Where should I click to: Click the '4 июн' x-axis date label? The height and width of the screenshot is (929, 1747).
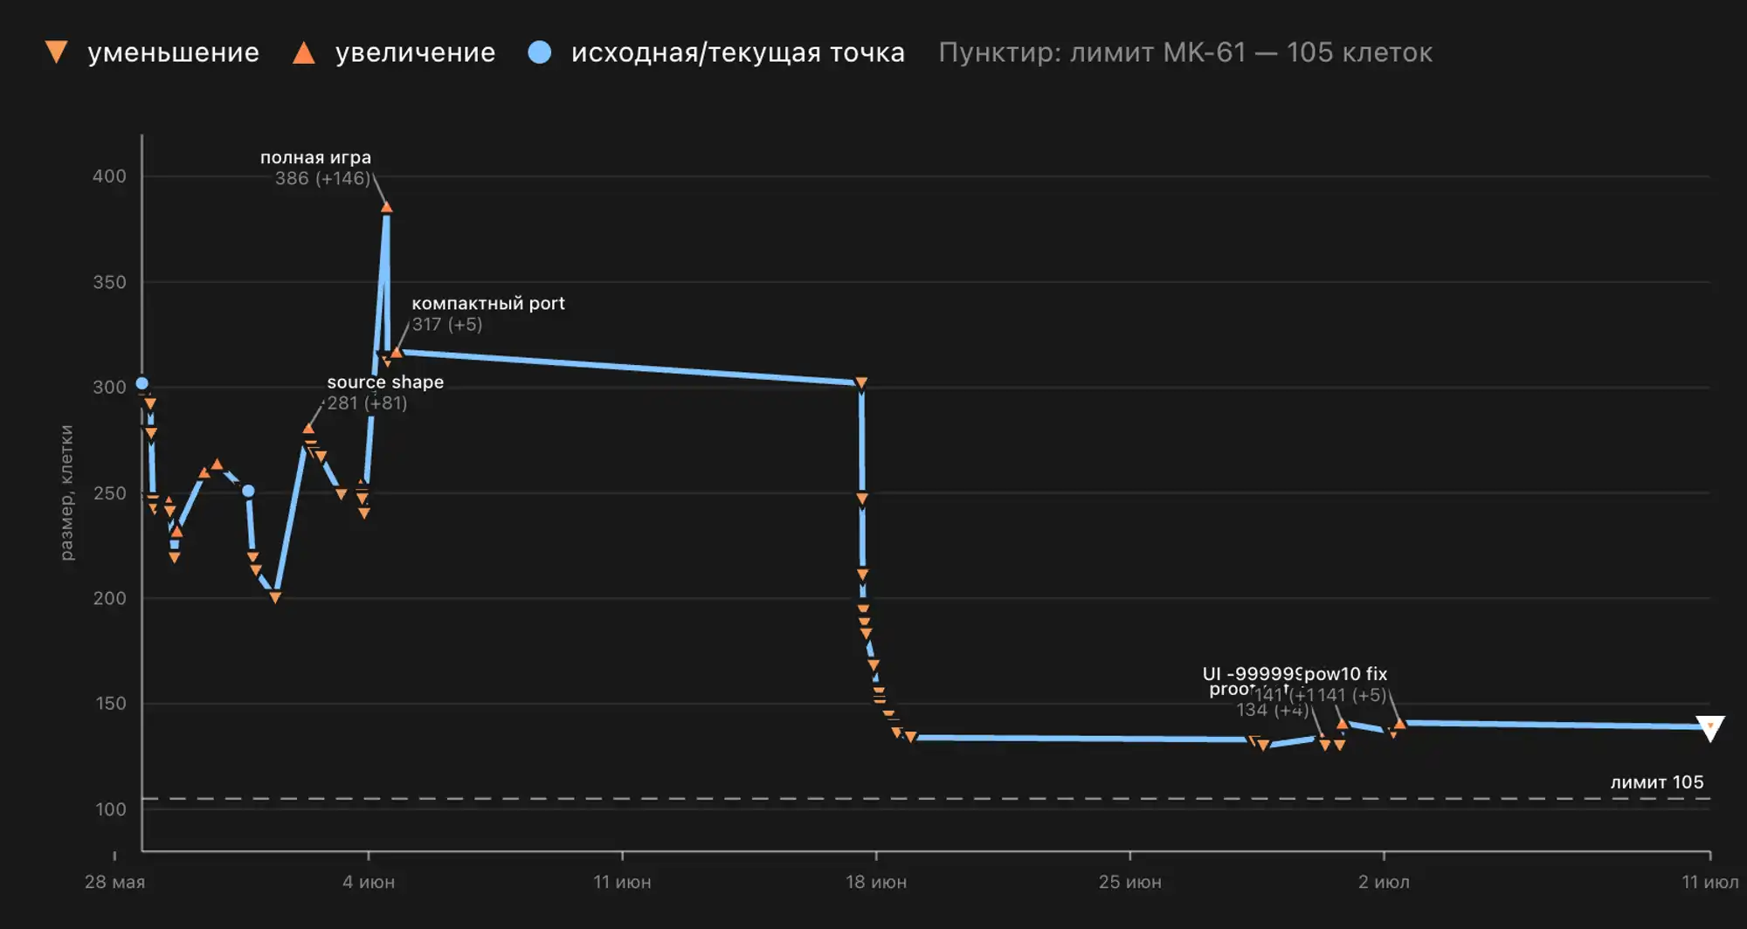(369, 882)
